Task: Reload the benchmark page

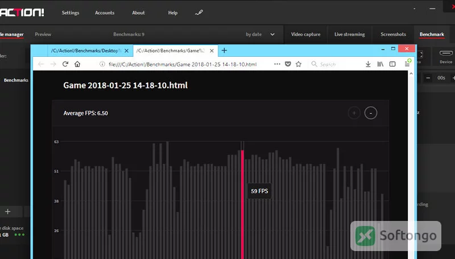Action: point(65,64)
